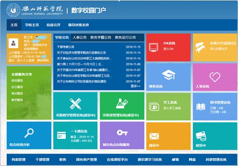Image resolution: width=238 pixels, height=166 pixels.
Task: Open the heart icon 人事系统 tile
Action: [x=215, y=77]
